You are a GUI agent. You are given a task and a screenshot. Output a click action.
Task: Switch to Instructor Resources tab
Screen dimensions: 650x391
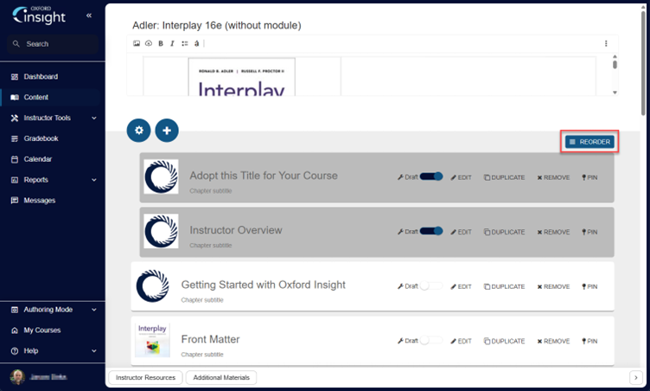click(x=145, y=377)
